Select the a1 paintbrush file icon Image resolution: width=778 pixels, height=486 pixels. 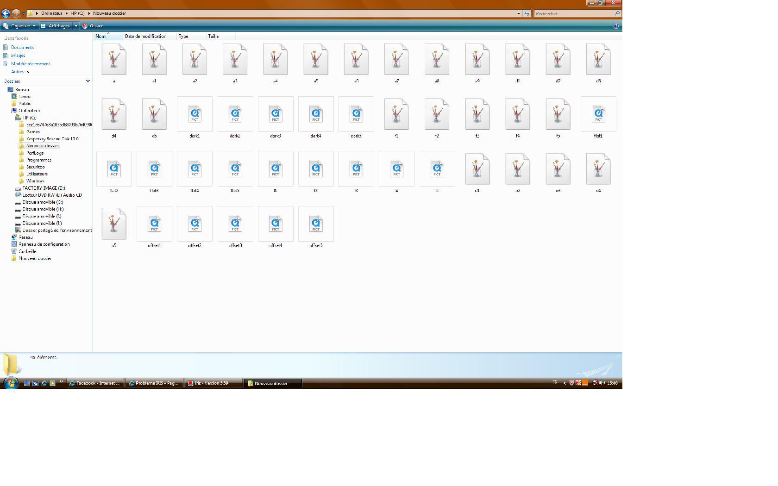[x=154, y=59]
